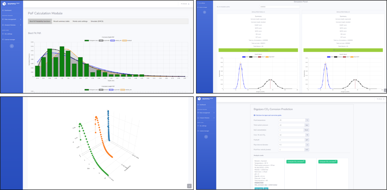The height and width of the screenshot is (190, 387).
Task: Toggle dweibull series in Corrosion Depth PDF legend
Action: click(125, 40)
